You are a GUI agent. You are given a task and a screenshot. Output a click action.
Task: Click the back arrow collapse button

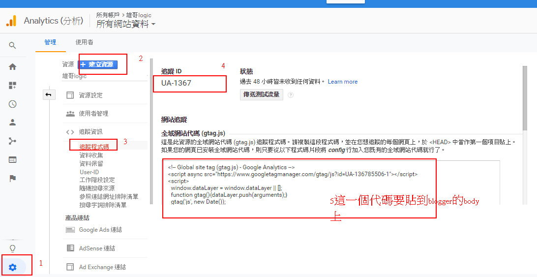(49, 94)
